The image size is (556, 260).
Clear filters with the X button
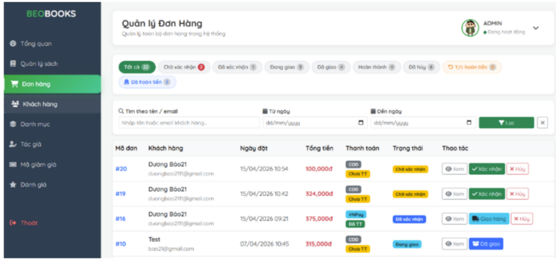[x=542, y=123]
